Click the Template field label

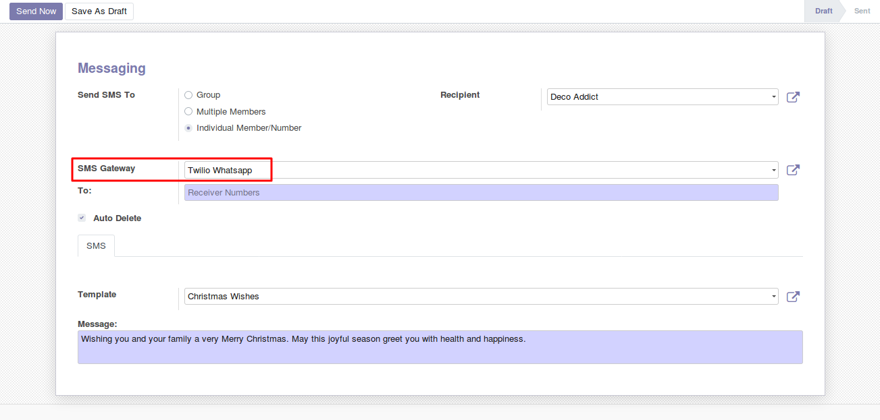click(x=97, y=295)
